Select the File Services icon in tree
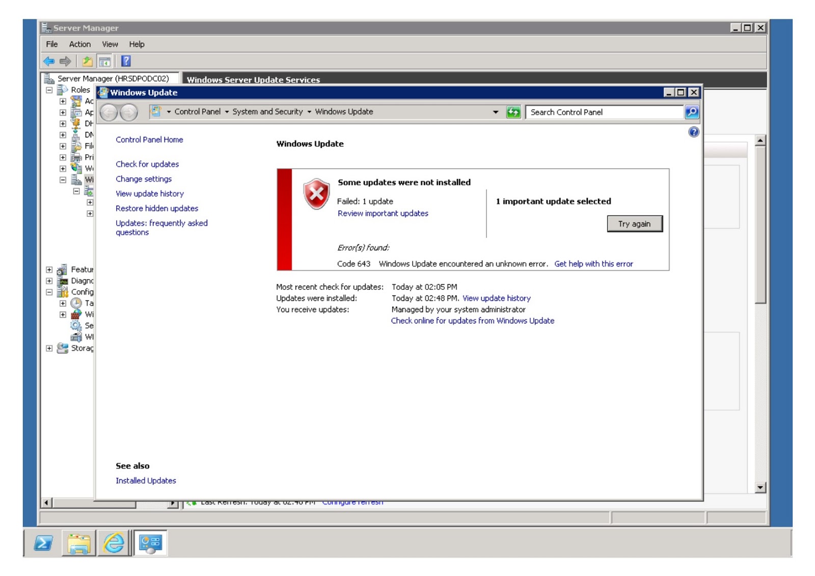 point(76,146)
